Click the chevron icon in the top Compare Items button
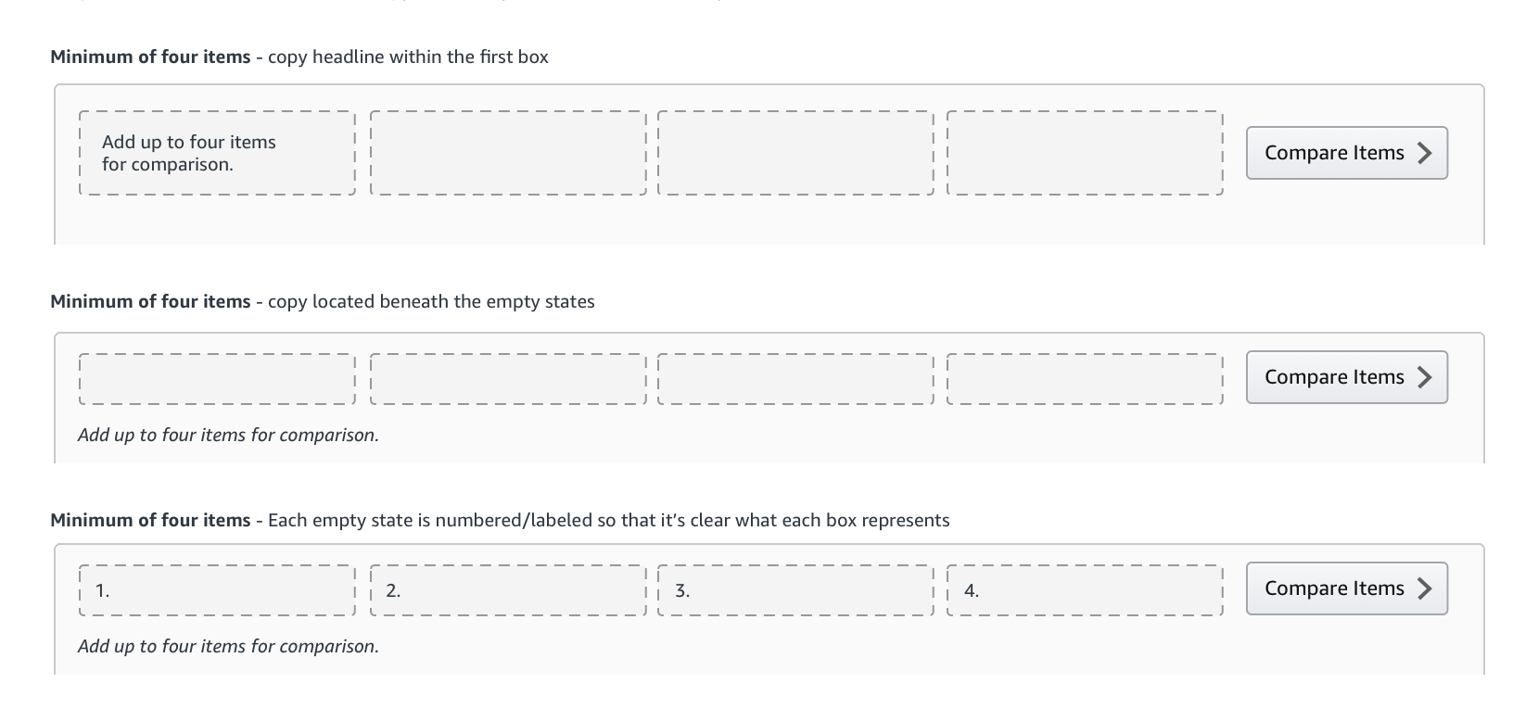 point(1425,153)
